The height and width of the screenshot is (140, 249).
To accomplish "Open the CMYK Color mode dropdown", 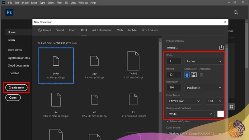I will [184, 101].
